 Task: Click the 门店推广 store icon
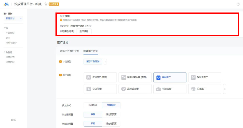tap(193, 89)
